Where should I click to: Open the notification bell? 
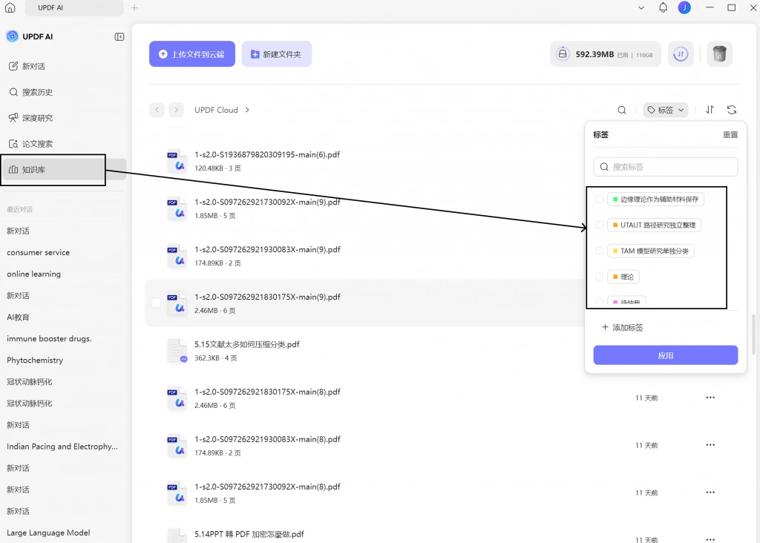(663, 7)
